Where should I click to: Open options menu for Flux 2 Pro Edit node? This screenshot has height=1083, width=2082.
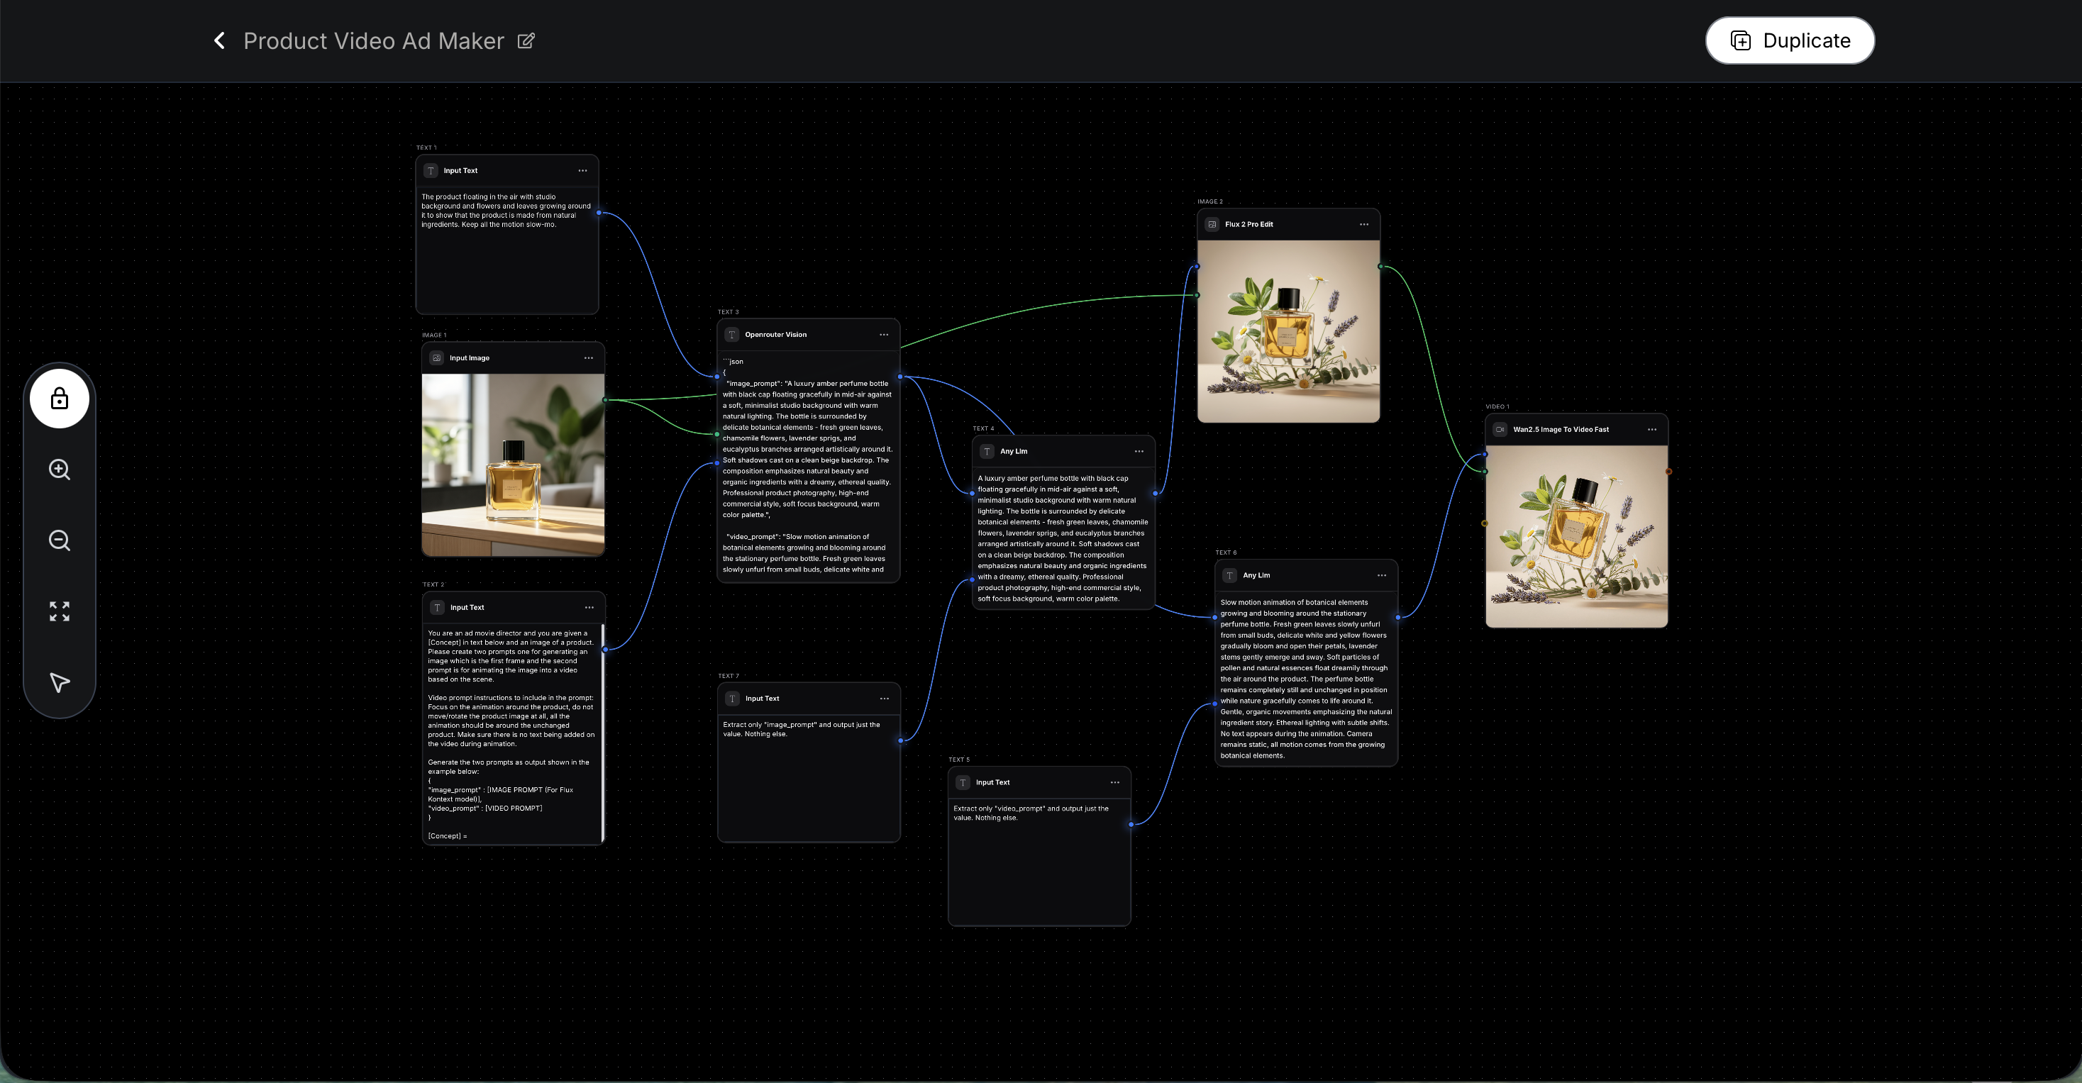(1364, 224)
